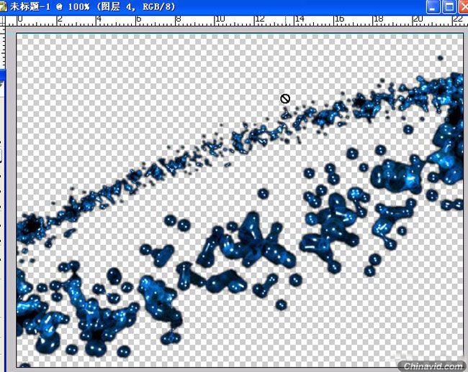Minimize the 未标题-1 document window

tap(433, 7)
